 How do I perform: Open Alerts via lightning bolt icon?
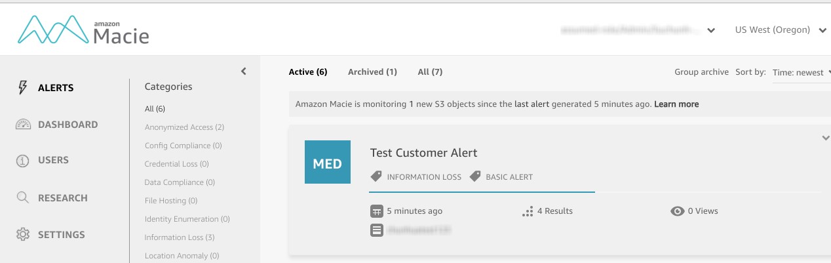pos(23,88)
